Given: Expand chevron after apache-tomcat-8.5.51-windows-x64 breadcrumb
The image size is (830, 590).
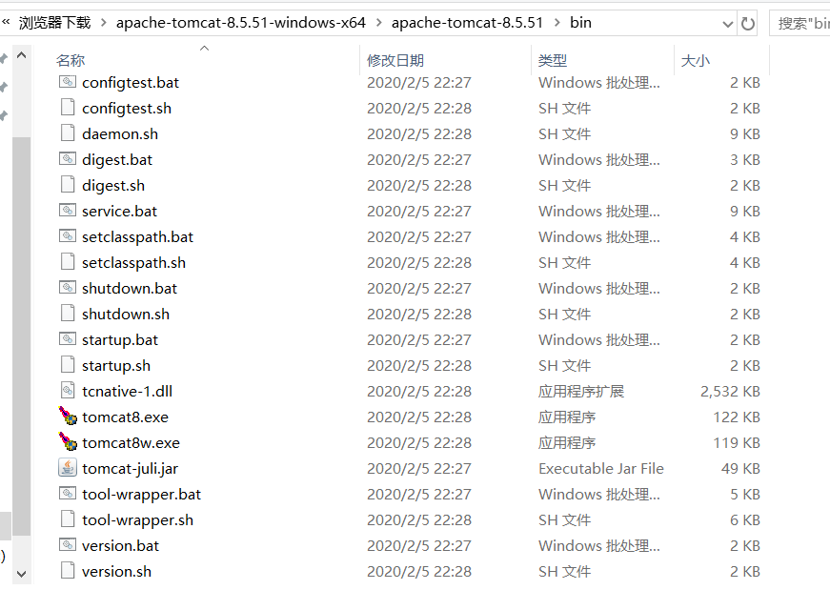Looking at the screenshot, I should point(378,23).
